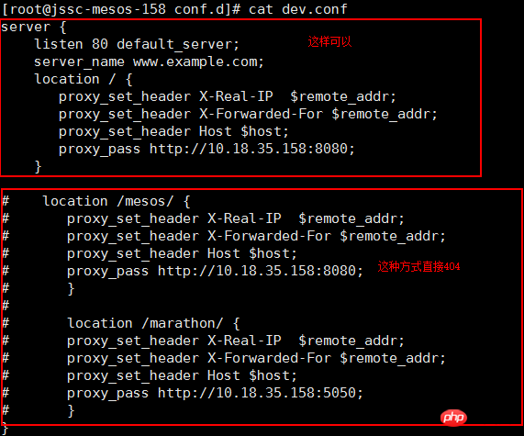Click the X-Forwarded-For line in marathon block
This screenshot has height=436, width=524.
[x=256, y=358]
